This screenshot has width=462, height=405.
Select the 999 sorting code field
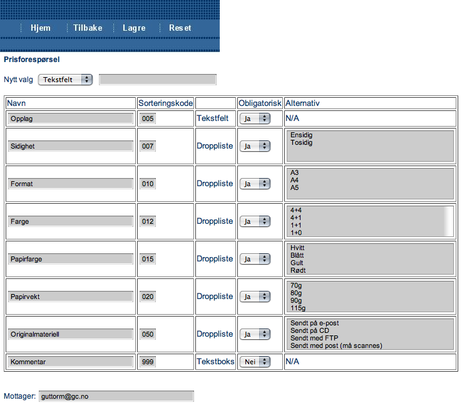point(148,362)
